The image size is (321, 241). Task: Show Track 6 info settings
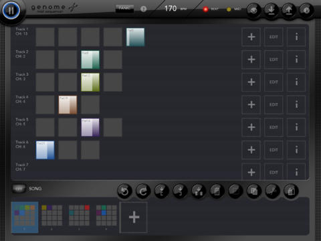click(x=296, y=150)
